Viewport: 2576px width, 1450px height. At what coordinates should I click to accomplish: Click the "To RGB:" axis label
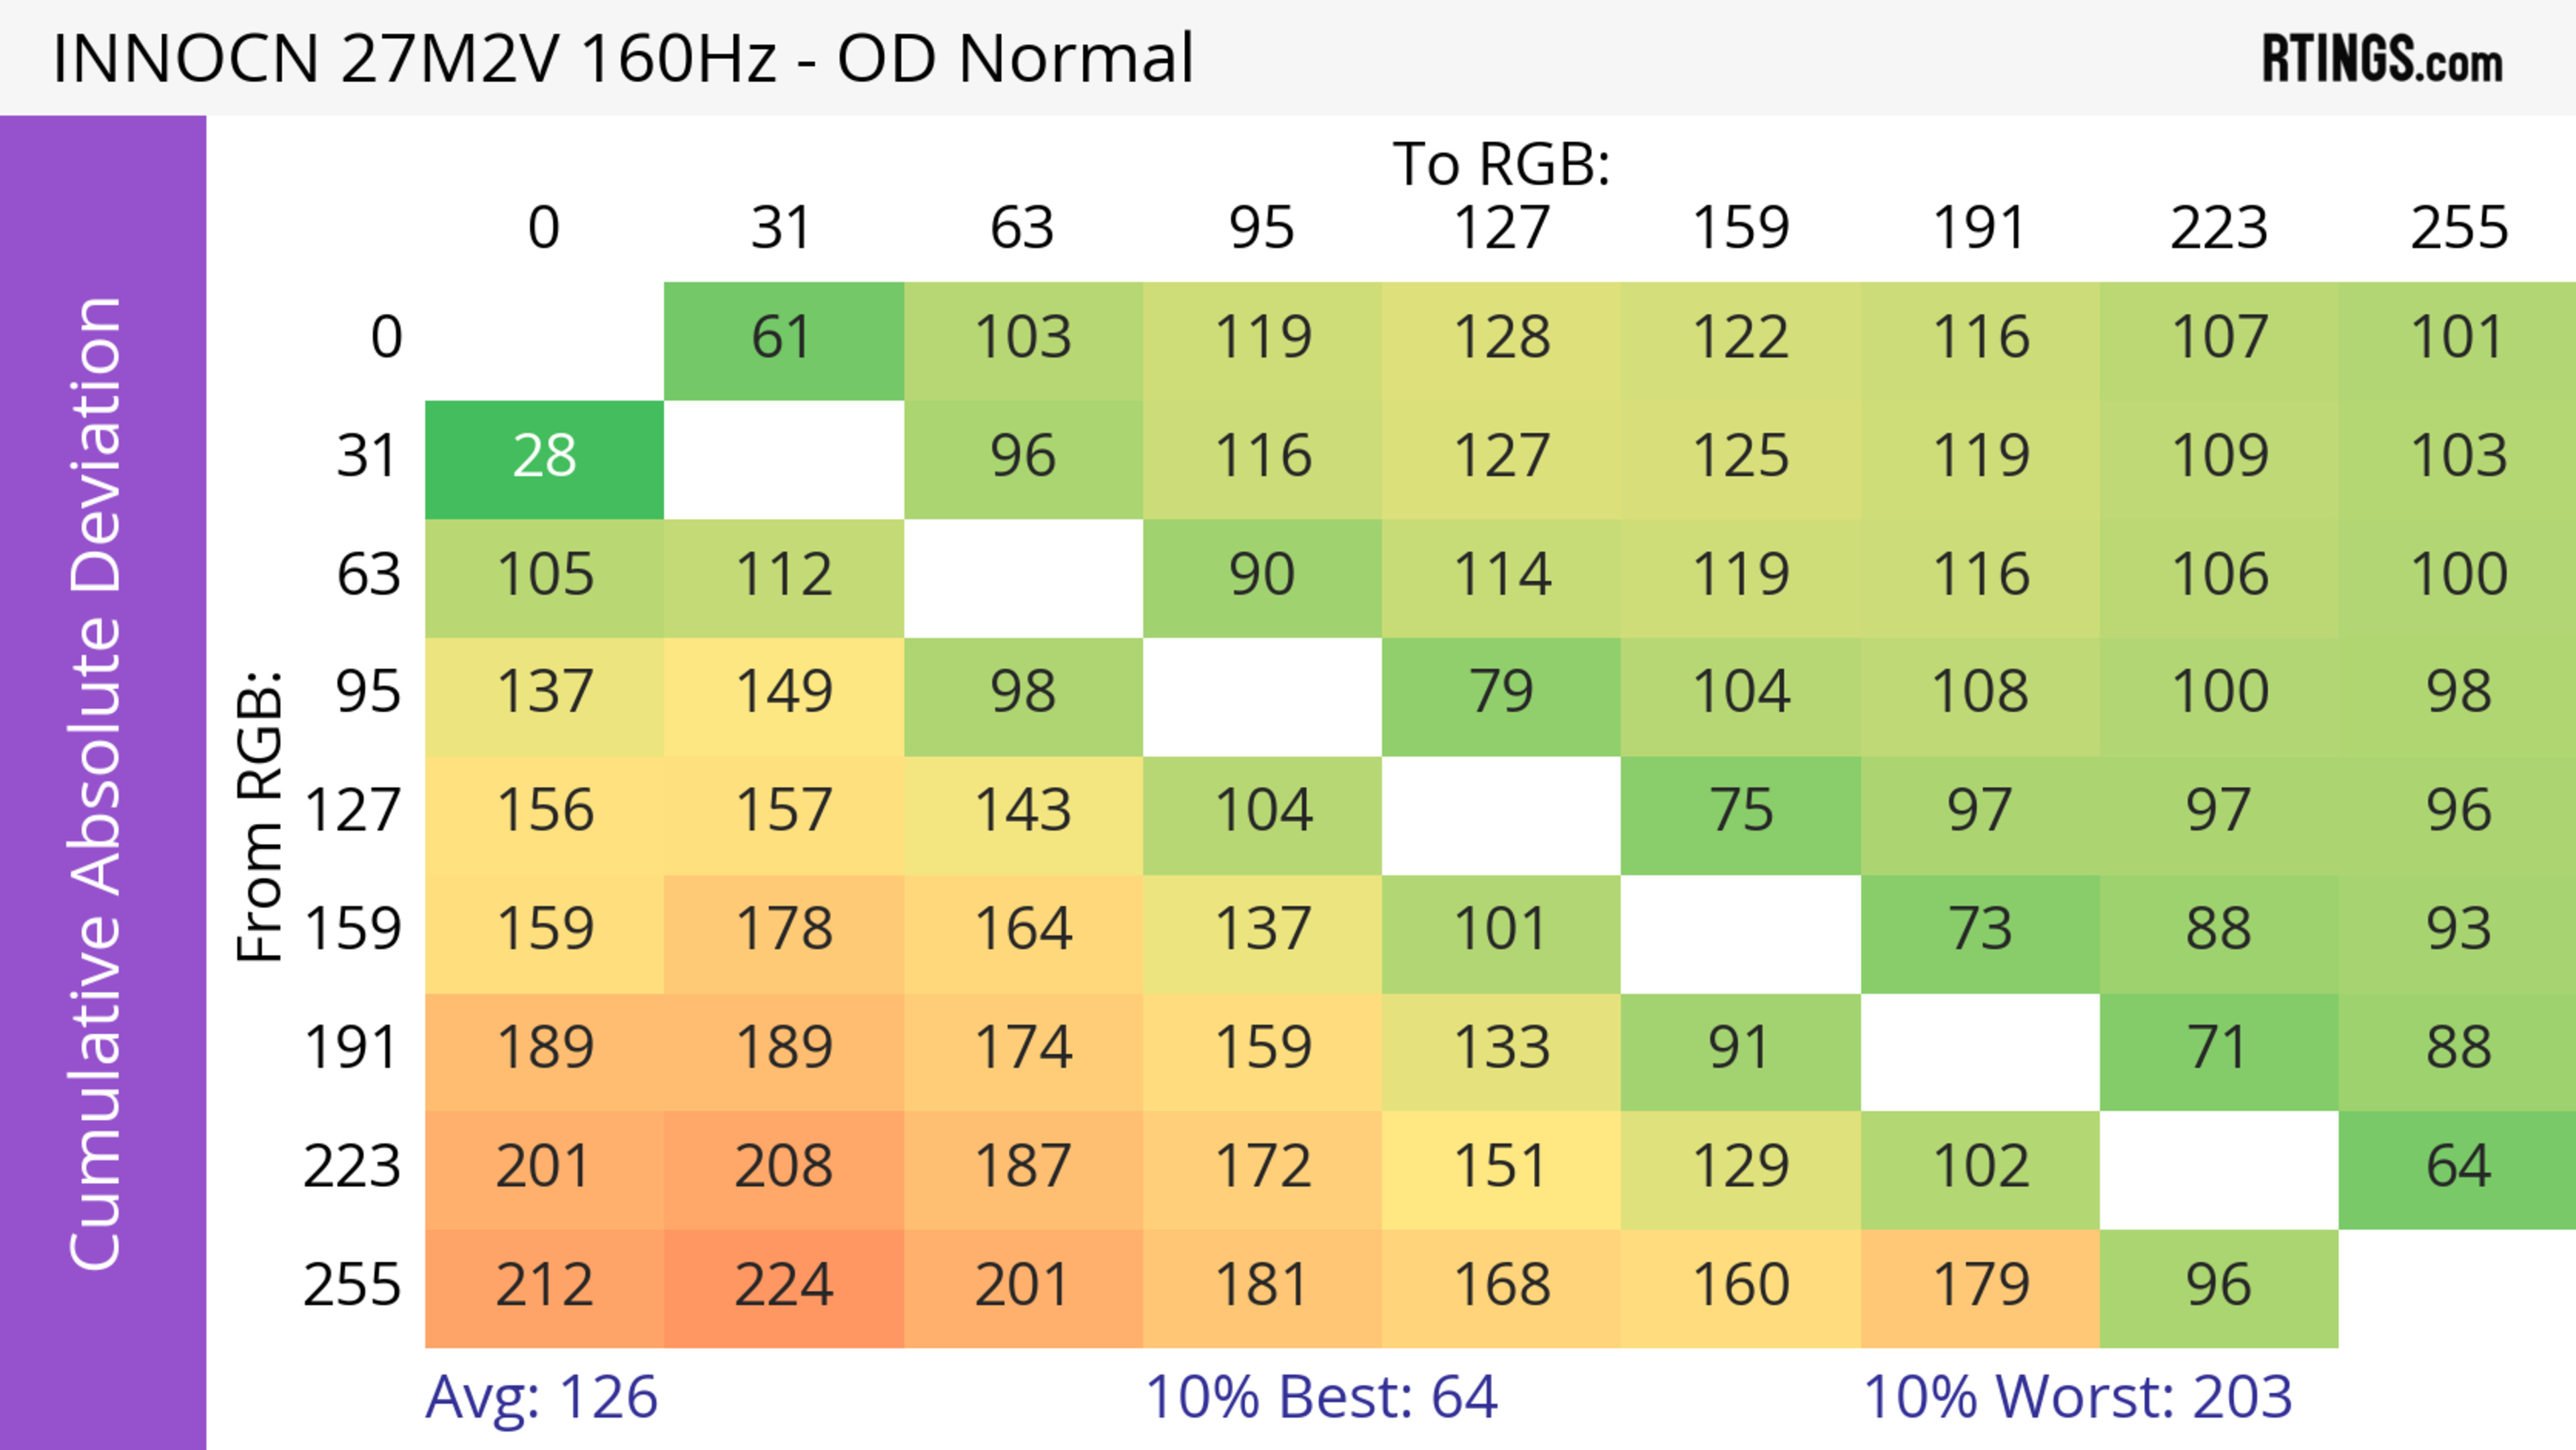(x=1501, y=164)
